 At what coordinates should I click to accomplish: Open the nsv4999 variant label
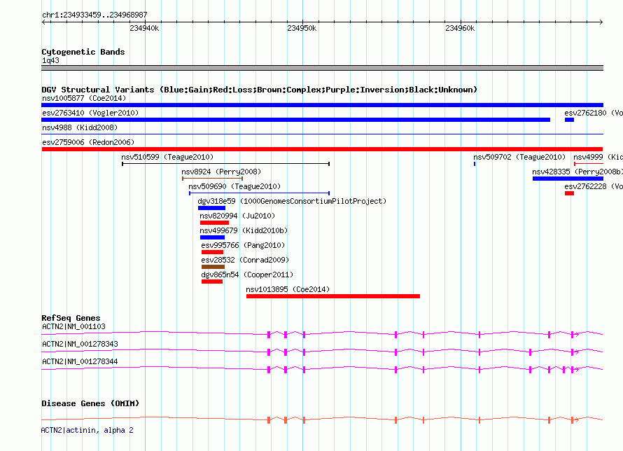pyautogui.click(x=598, y=157)
